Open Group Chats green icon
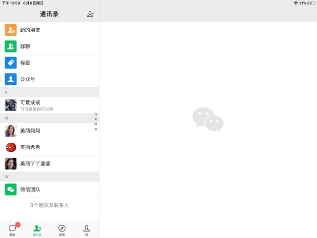317x238 pixels. 11,46
